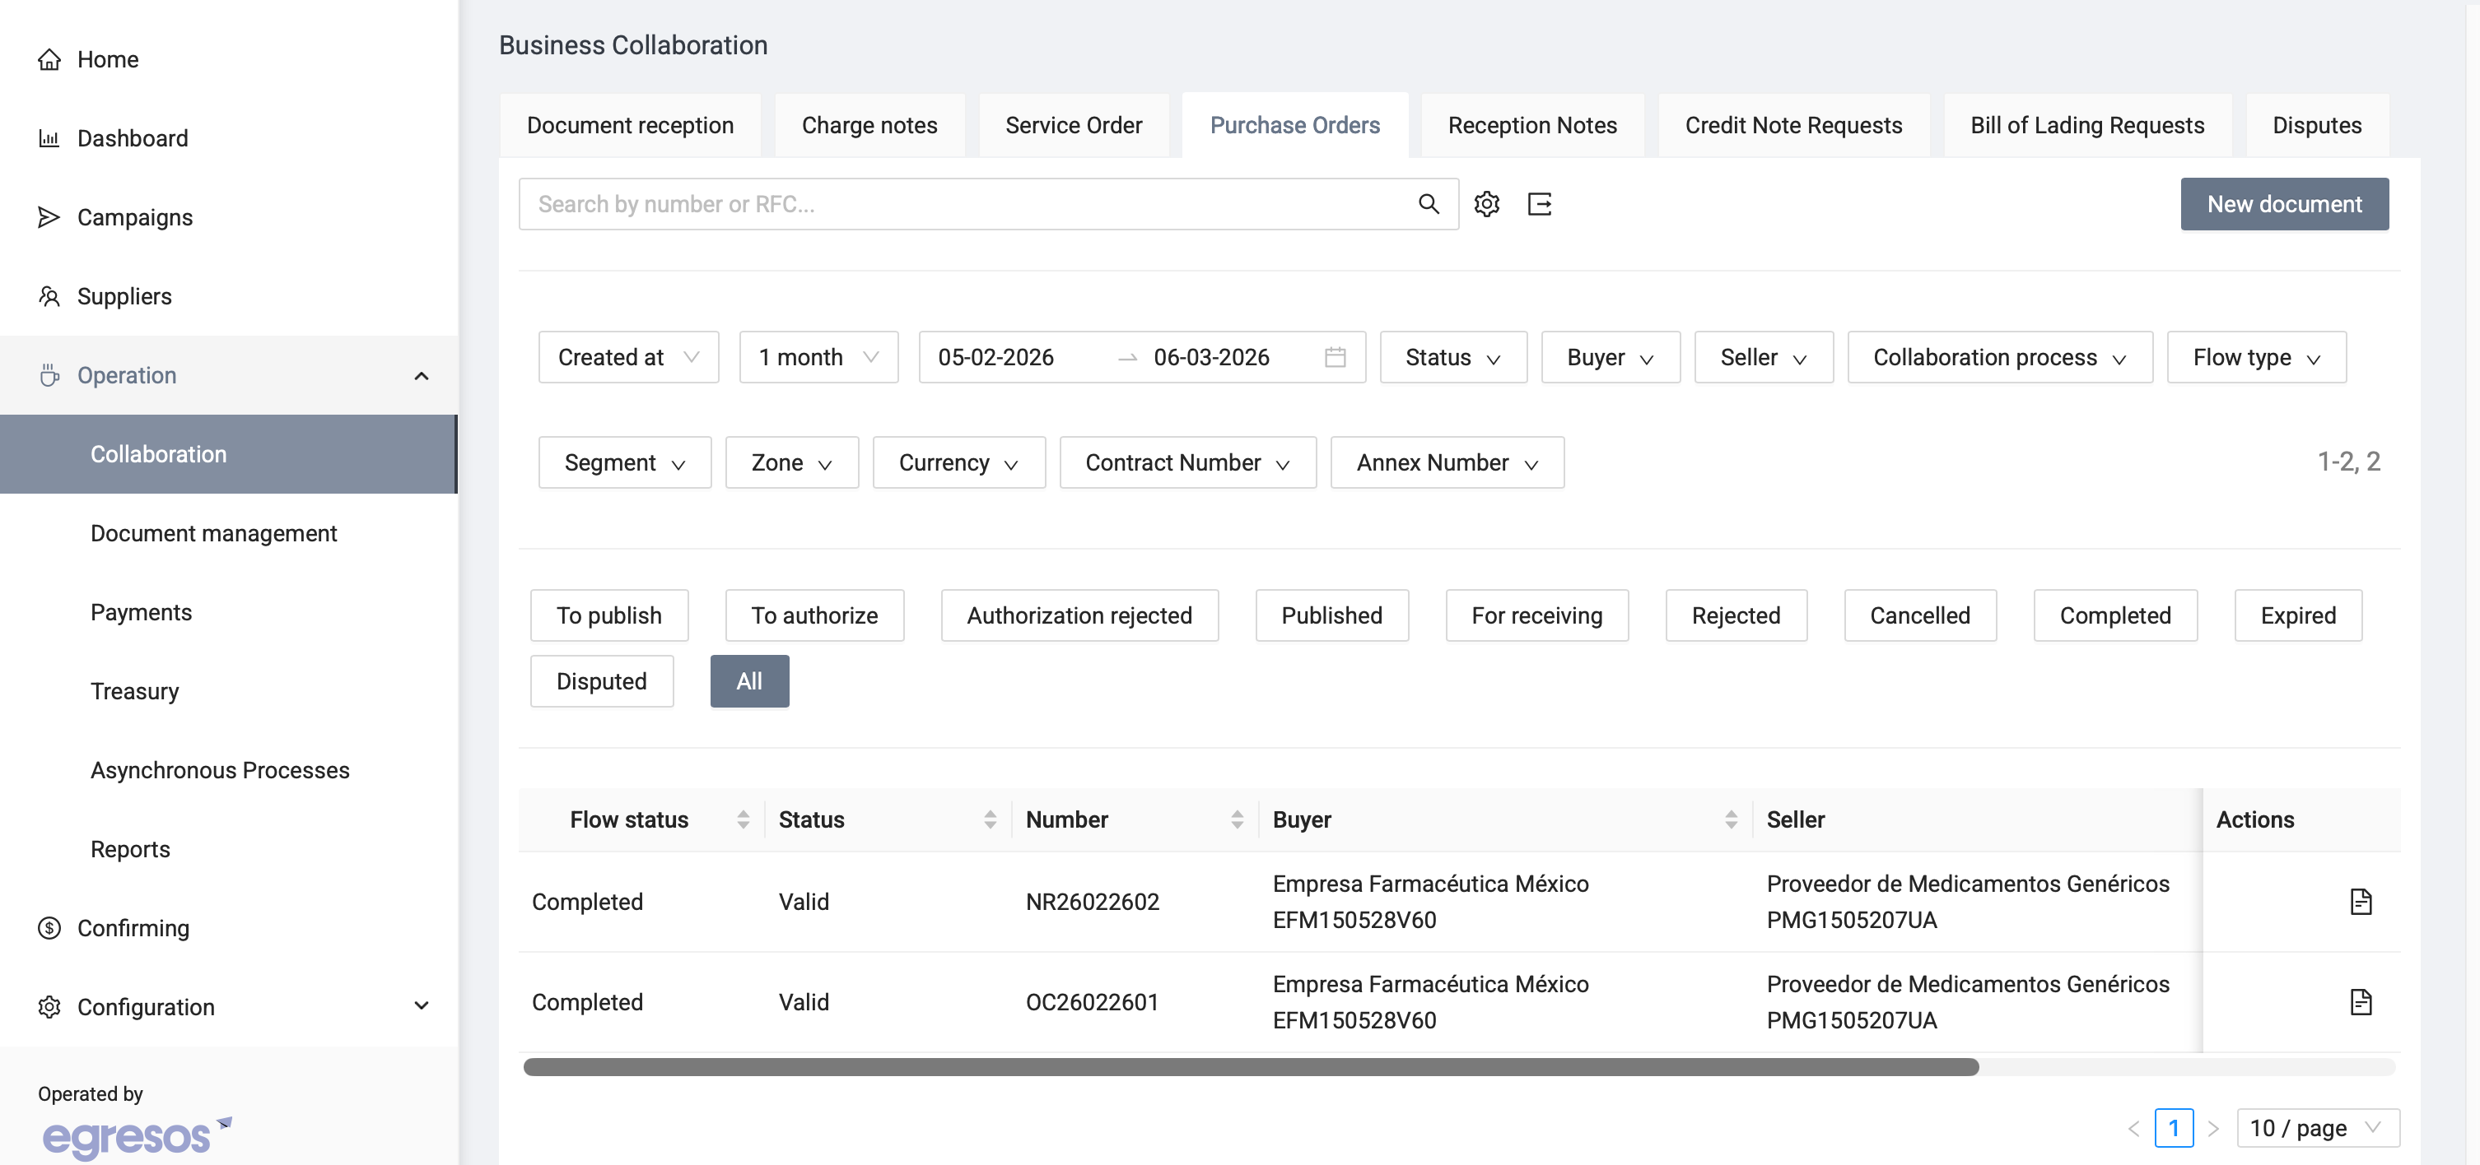Open the Collaboration process dropdown
The width and height of the screenshot is (2480, 1165).
1998,357
